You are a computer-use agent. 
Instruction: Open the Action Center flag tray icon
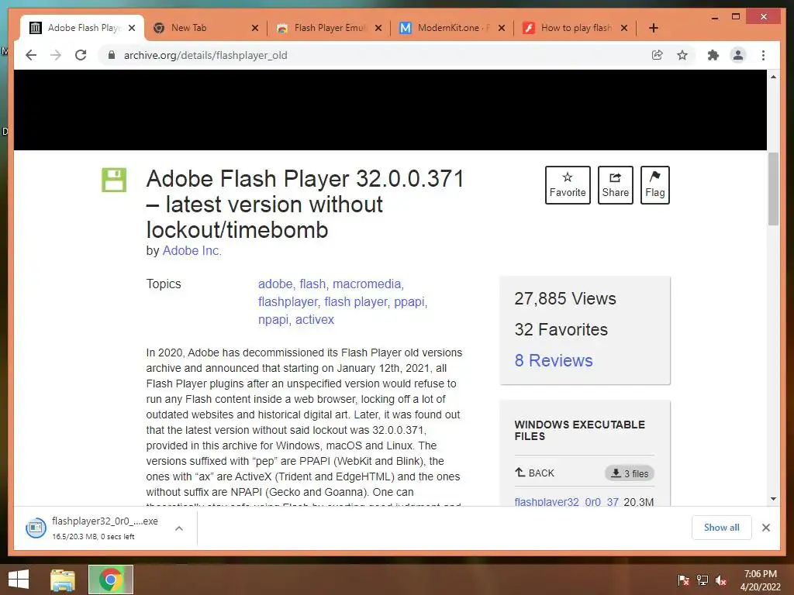point(683,580)
